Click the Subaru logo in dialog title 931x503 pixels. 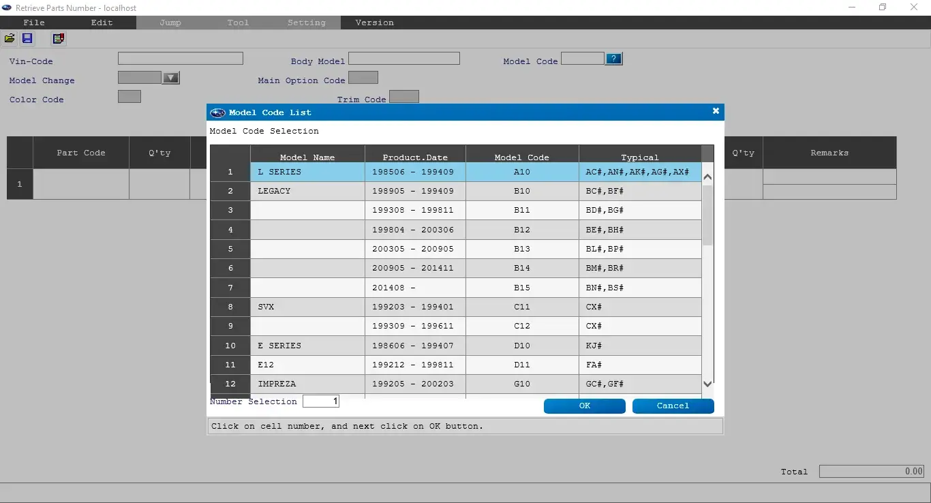point(218,113)
